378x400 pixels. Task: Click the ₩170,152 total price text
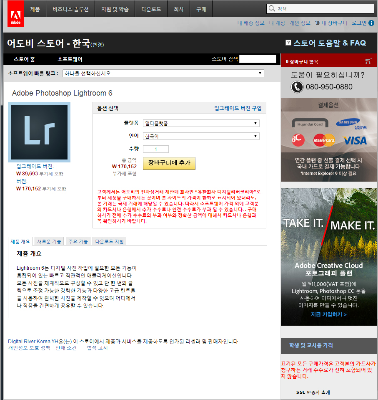coord(124,166)
